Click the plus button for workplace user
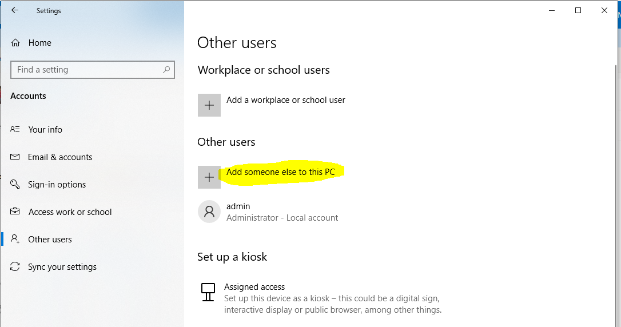This screenshot has height=327, width=621. pos(209,105)
